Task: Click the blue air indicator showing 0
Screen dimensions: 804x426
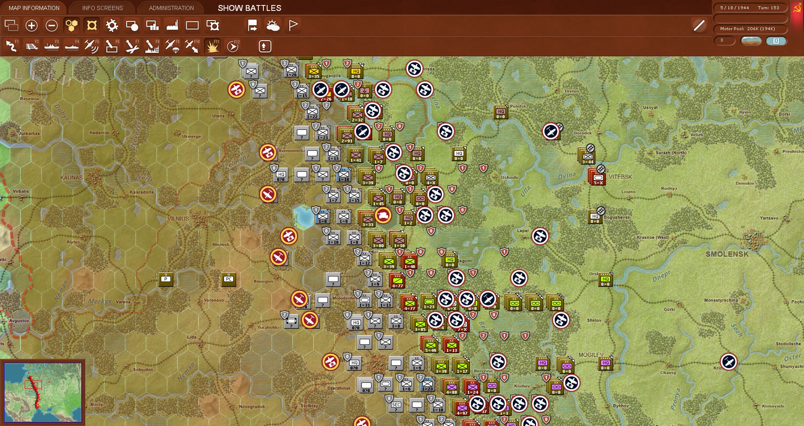Action: 776,41
